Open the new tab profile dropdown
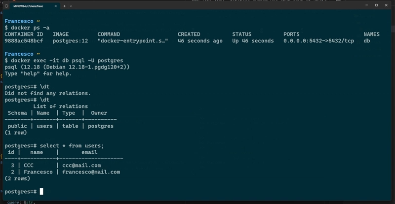 (x=71, y=6)
